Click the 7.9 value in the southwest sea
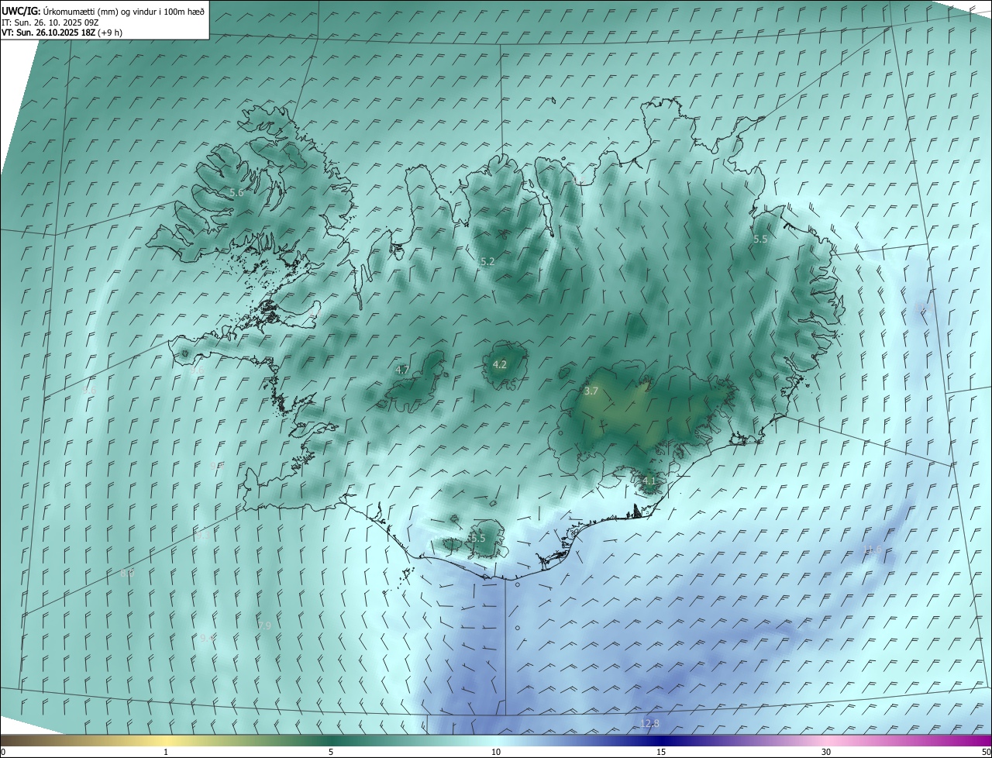 coord(264,625)
